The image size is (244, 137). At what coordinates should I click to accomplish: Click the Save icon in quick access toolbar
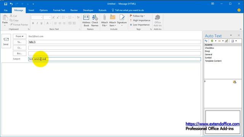click(6, 4)
